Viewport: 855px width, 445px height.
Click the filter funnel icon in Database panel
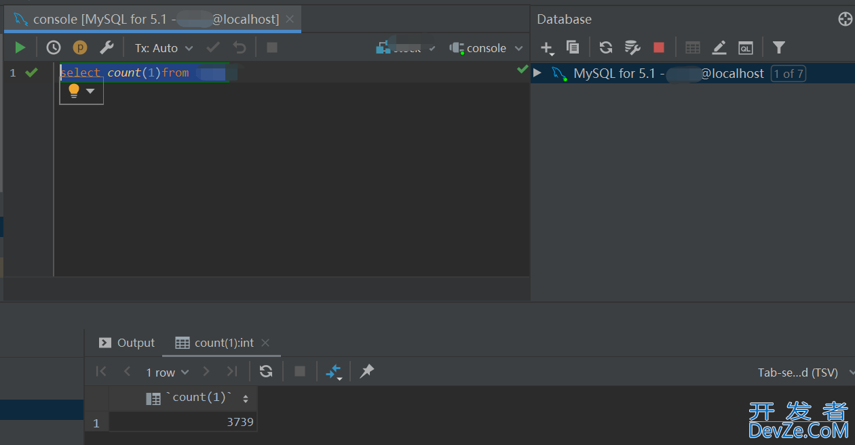point(779,47)
